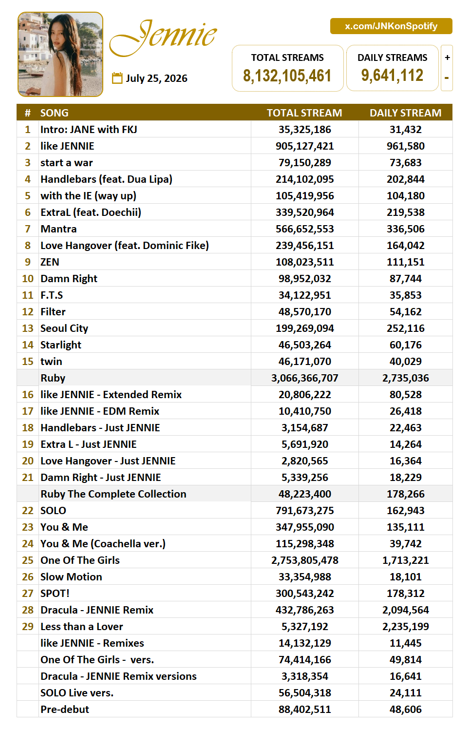470x730 pixels.
Task: Open the x.com/JNKonSpotify link
Action: pos(391,26)
